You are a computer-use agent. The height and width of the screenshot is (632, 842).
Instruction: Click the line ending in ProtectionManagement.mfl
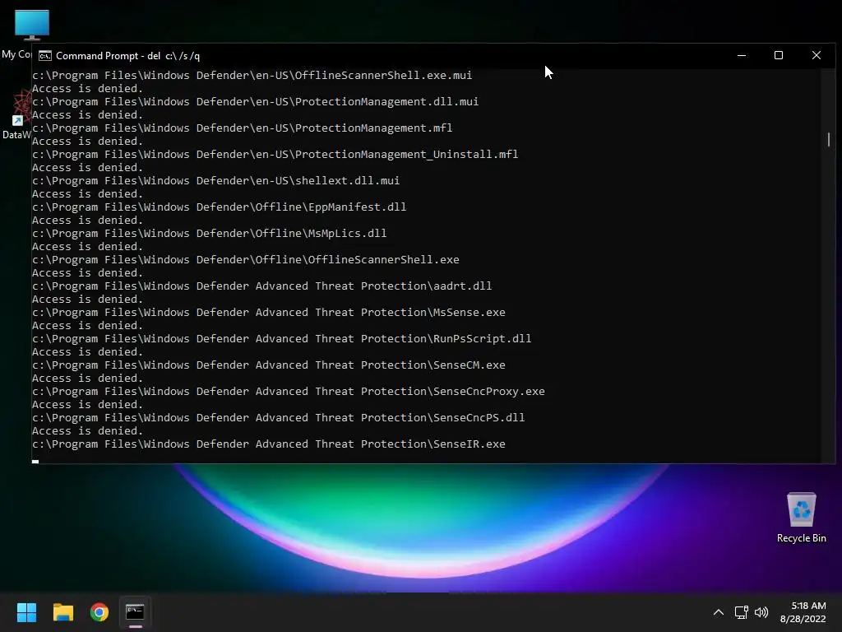click(x=243, y=128)
